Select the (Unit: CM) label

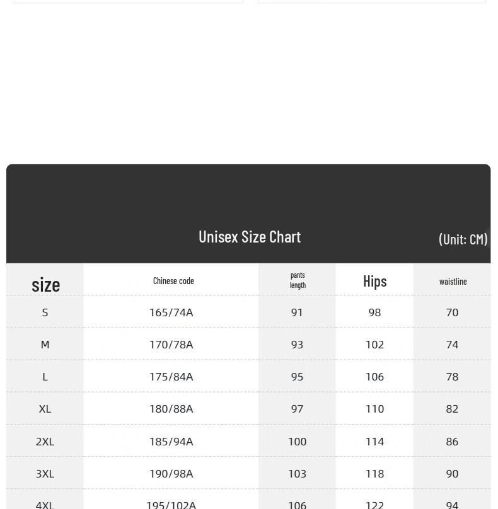click(463, 239)
